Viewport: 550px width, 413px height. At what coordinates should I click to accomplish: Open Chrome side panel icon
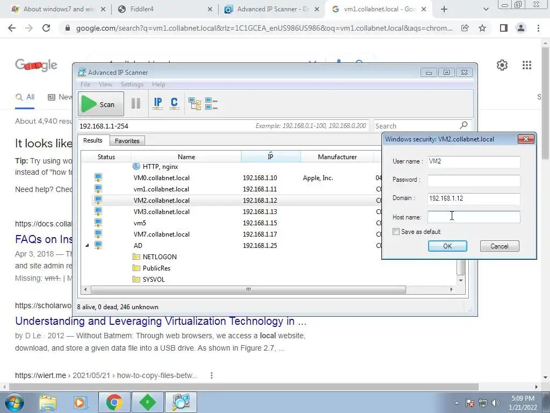[504, 28]
